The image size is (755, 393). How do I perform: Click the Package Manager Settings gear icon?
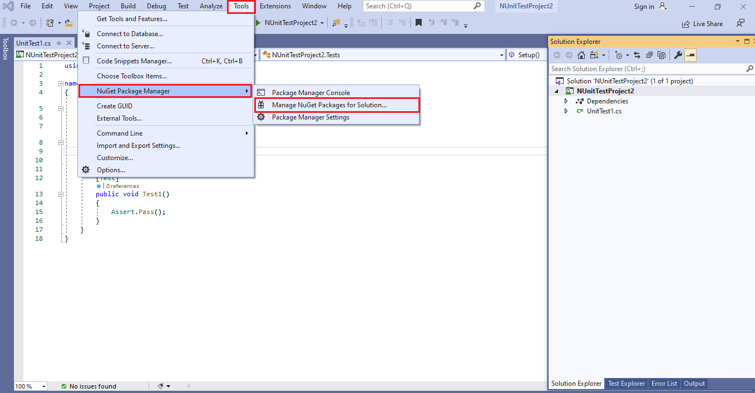tap(261, 117)
